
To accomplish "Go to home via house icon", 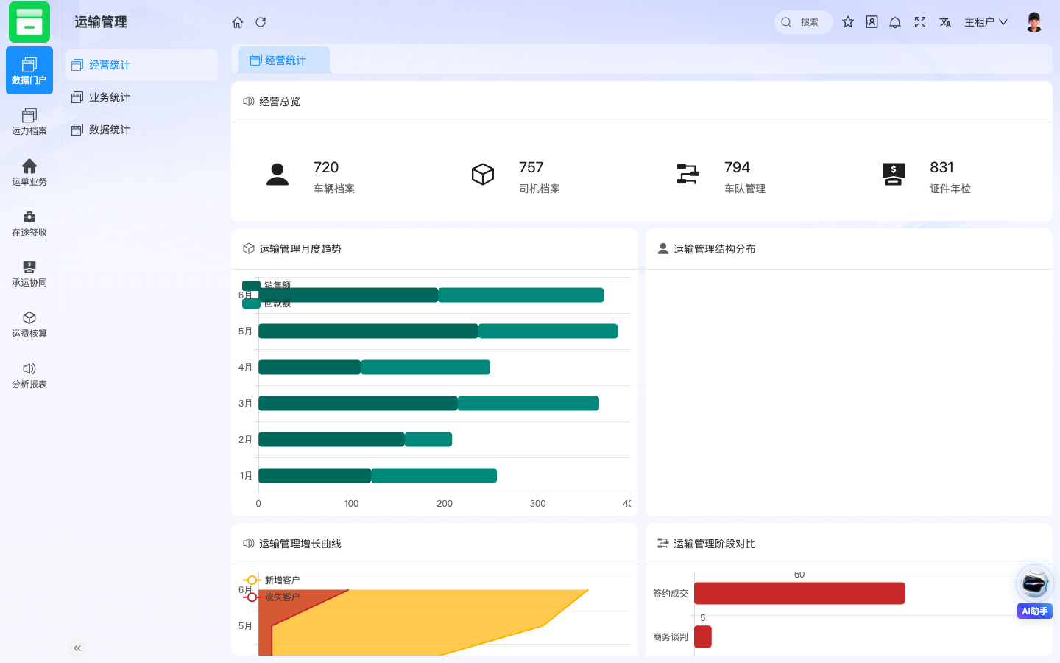I will pos(238,22).
